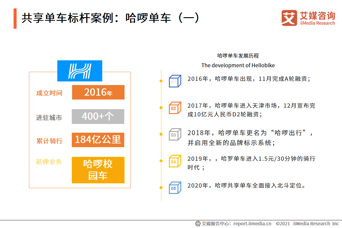Click the 艾媒报告中心 footer label
Image resolution: width=342 pixels, height=228 pixels.
216,224
